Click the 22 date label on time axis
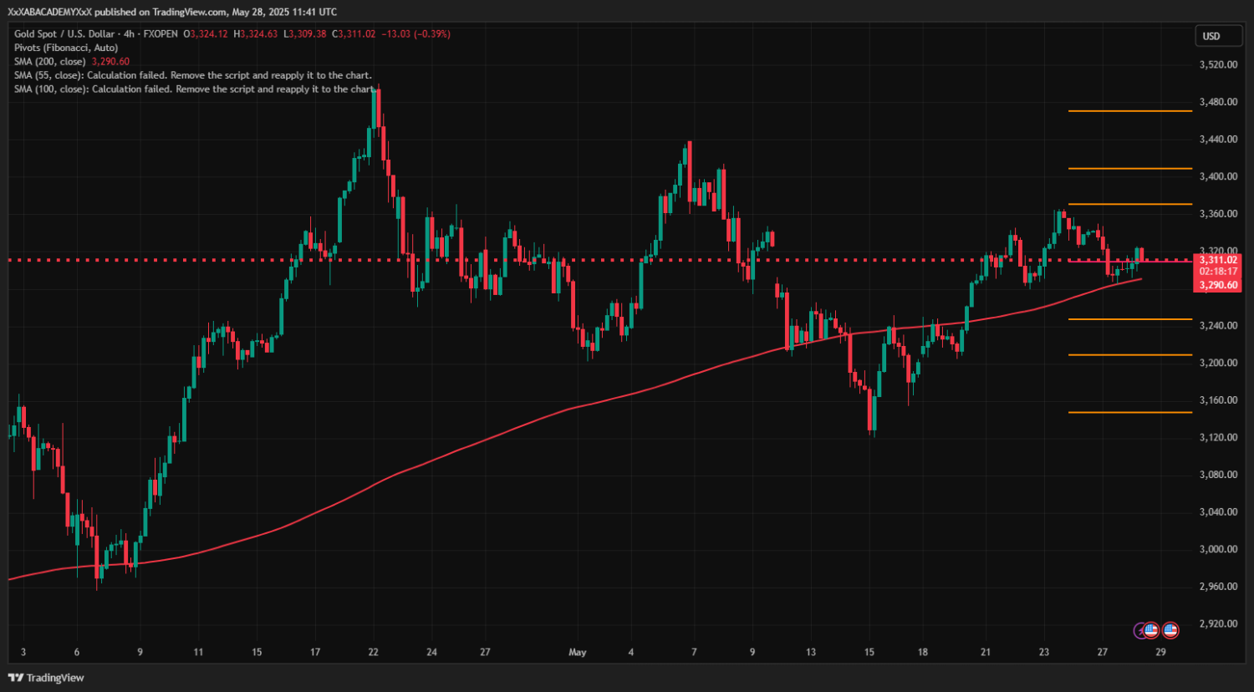The height and width of the screenshot is (692, 1254). (373, 653)
